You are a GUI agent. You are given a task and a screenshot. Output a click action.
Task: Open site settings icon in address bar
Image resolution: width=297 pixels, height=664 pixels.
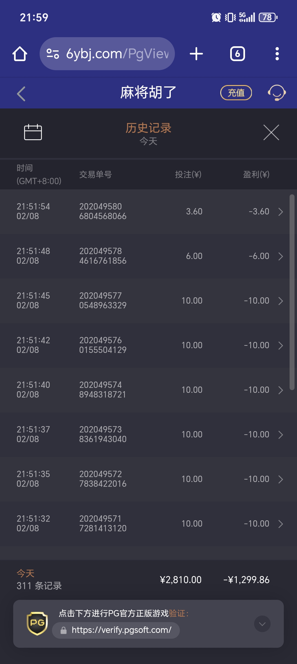(x=53, y=54)
